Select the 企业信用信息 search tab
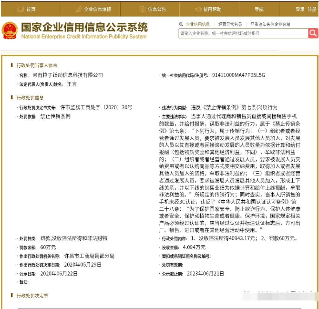Image resolution: width=319 pixels, height=309 pixels. (x=197, y=24)
